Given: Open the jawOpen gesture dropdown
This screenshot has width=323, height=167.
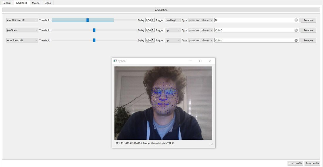Looking at the screenshot, I should (22, 30).
